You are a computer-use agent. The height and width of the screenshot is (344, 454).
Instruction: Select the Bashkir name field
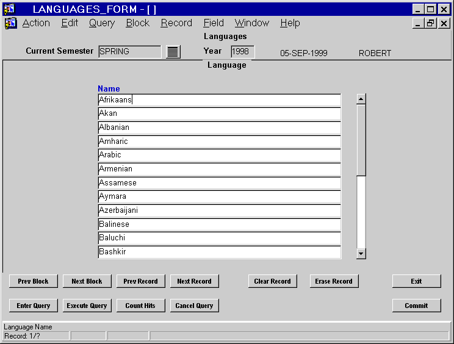coord(220,252)
